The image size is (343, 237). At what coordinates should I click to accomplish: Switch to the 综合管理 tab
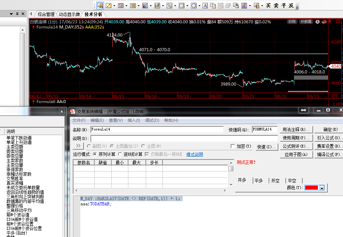coord(46,15)
